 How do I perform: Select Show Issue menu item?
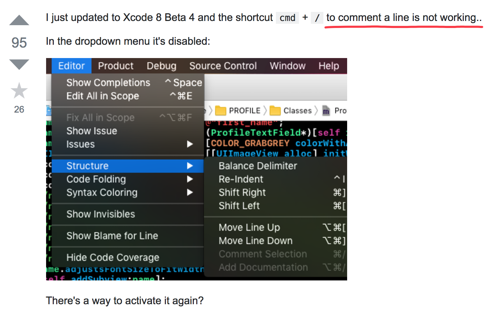point(128,131)
